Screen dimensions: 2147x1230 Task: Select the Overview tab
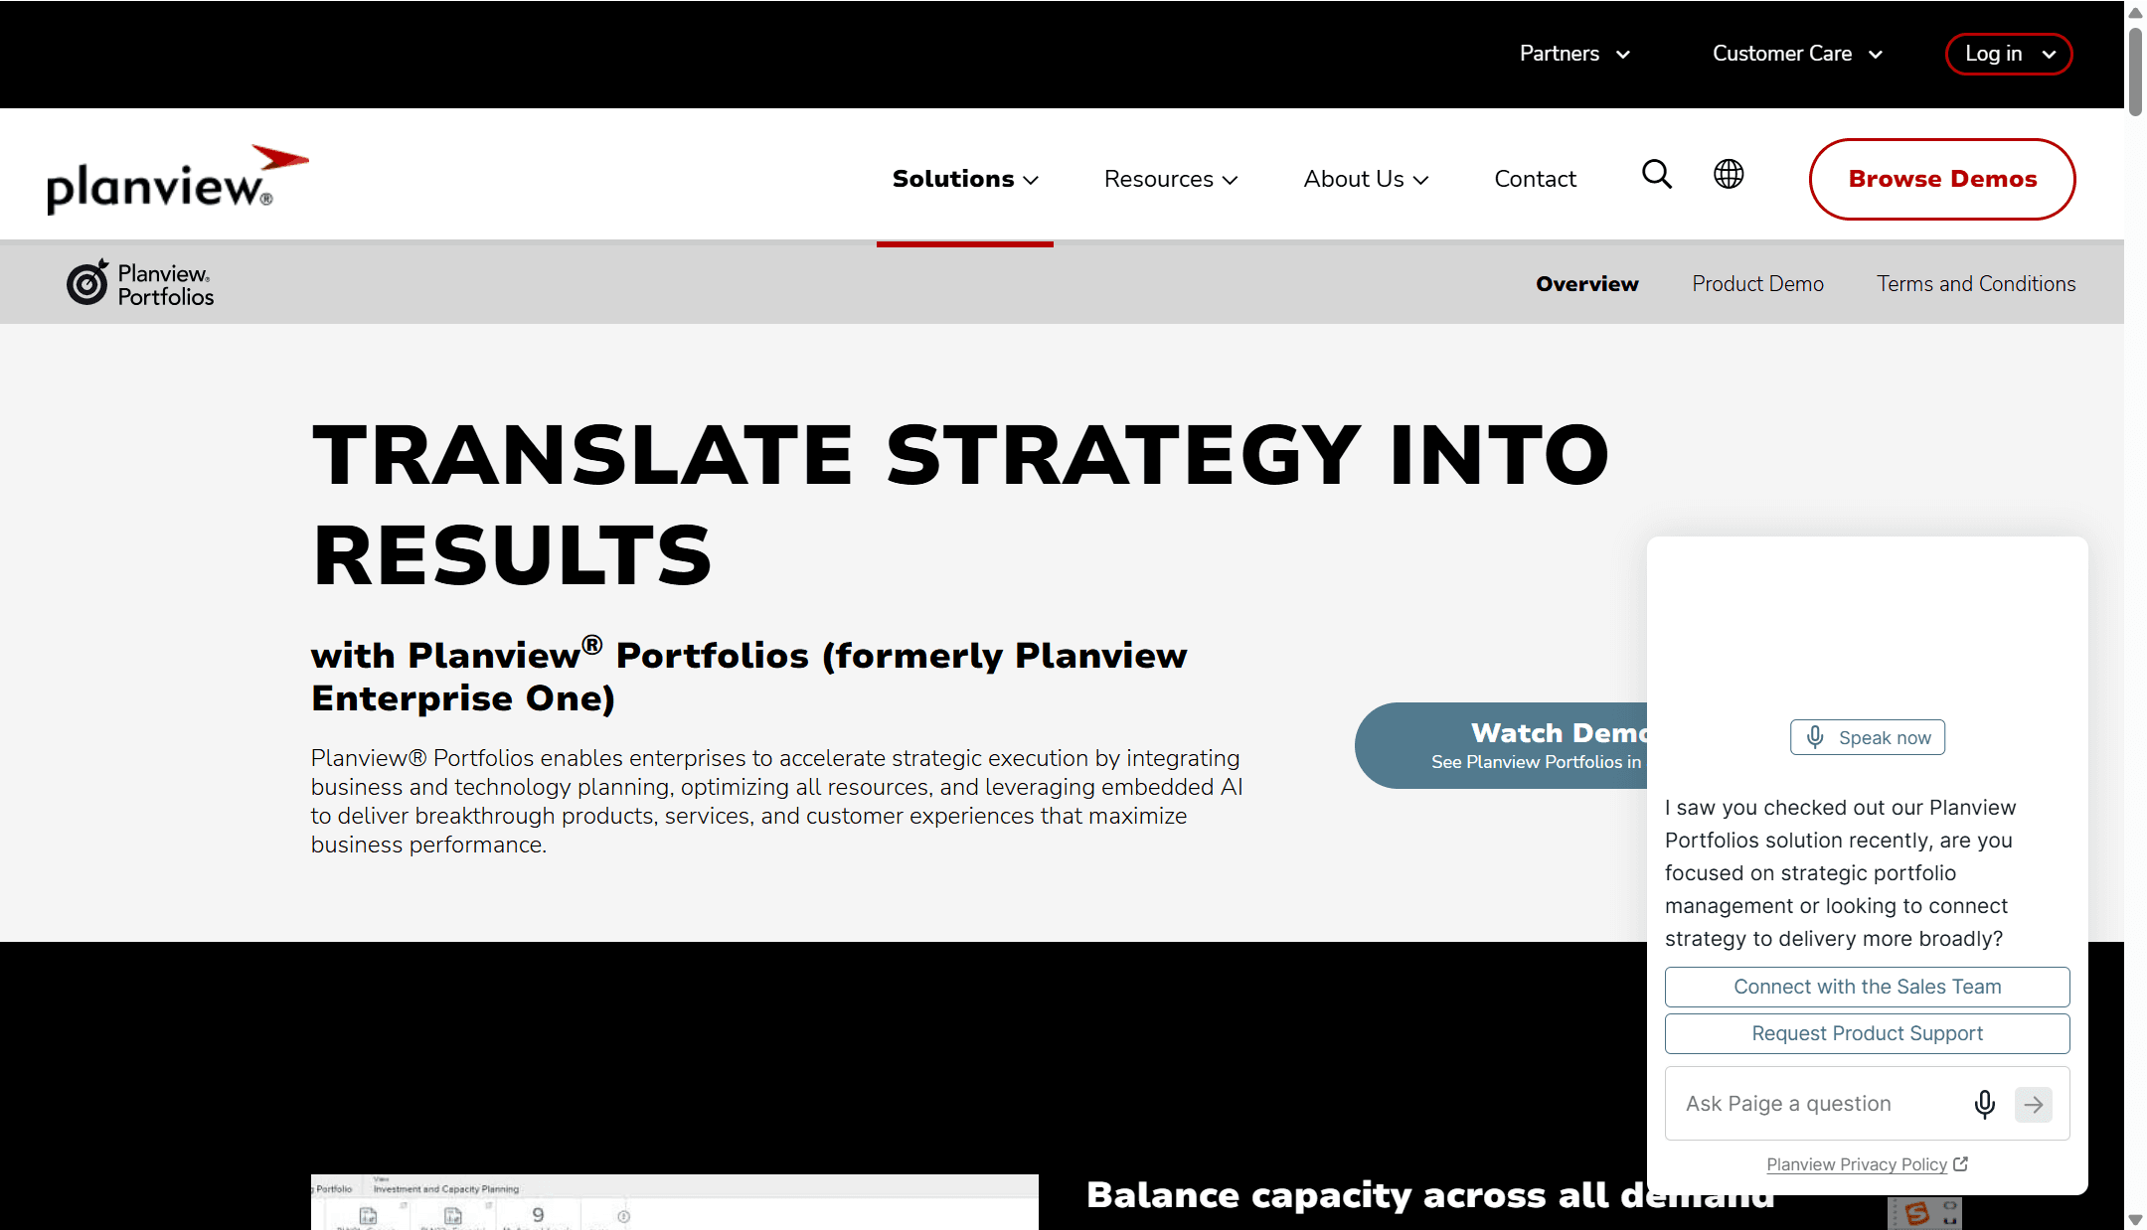point(1586,284)
